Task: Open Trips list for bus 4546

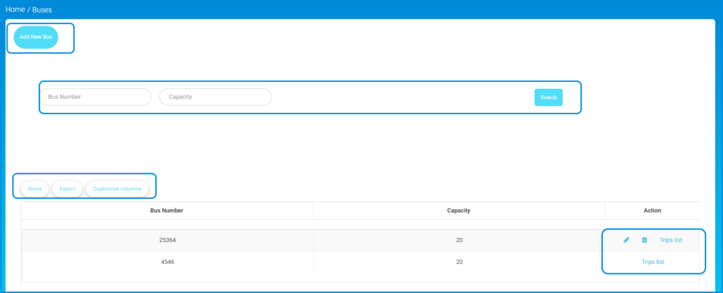Action: 653,262
